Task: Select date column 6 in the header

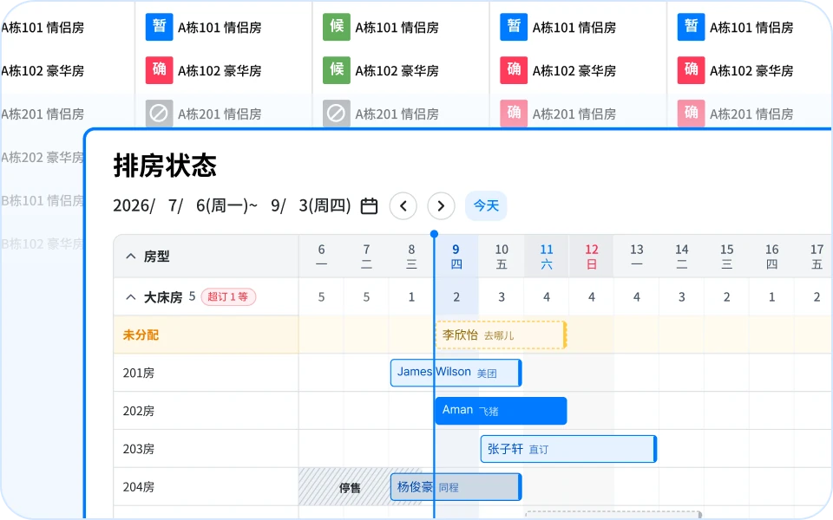Action: point(321,257)
